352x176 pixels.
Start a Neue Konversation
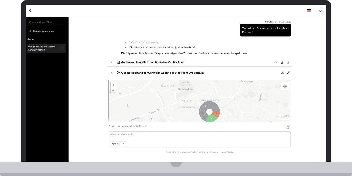(x=41, y=31)
